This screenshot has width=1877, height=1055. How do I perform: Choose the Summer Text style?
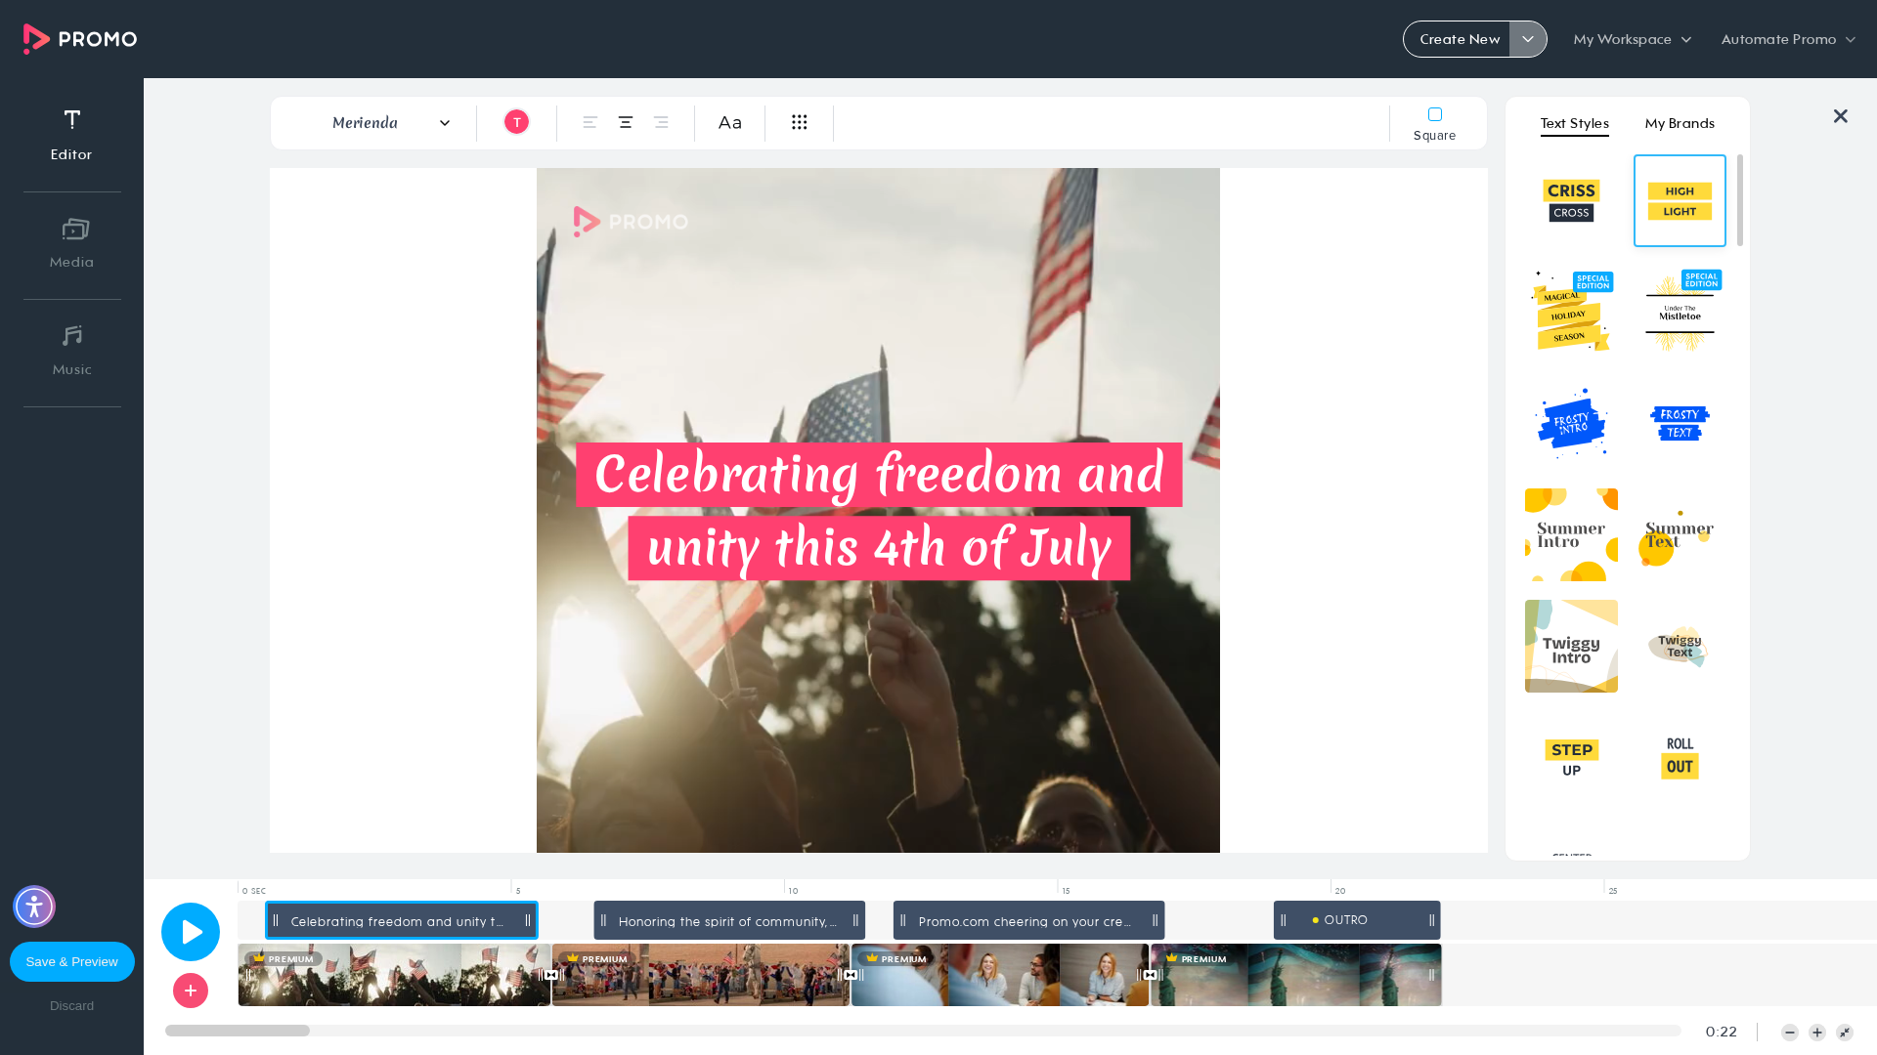tap(1680, 534)
